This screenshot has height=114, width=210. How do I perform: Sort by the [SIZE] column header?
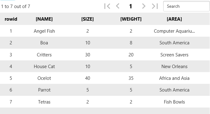coord(87,19)
